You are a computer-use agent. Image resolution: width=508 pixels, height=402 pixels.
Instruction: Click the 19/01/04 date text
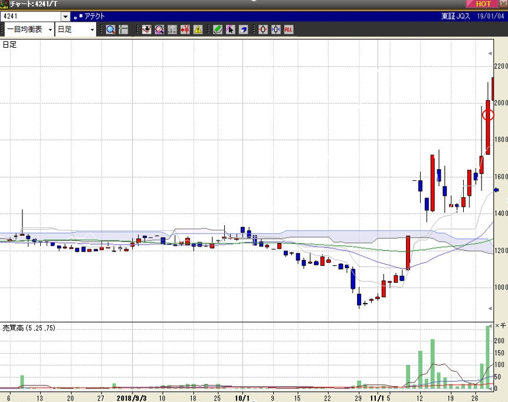point(490,16)
